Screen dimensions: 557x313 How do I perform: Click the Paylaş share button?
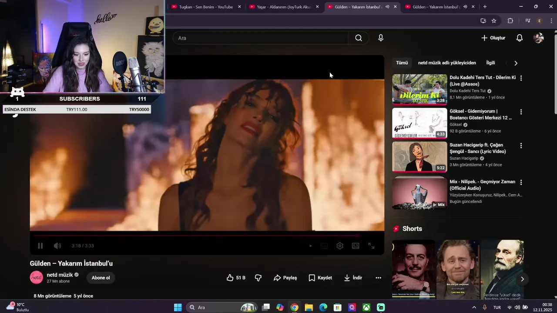(x=285, y=278)
